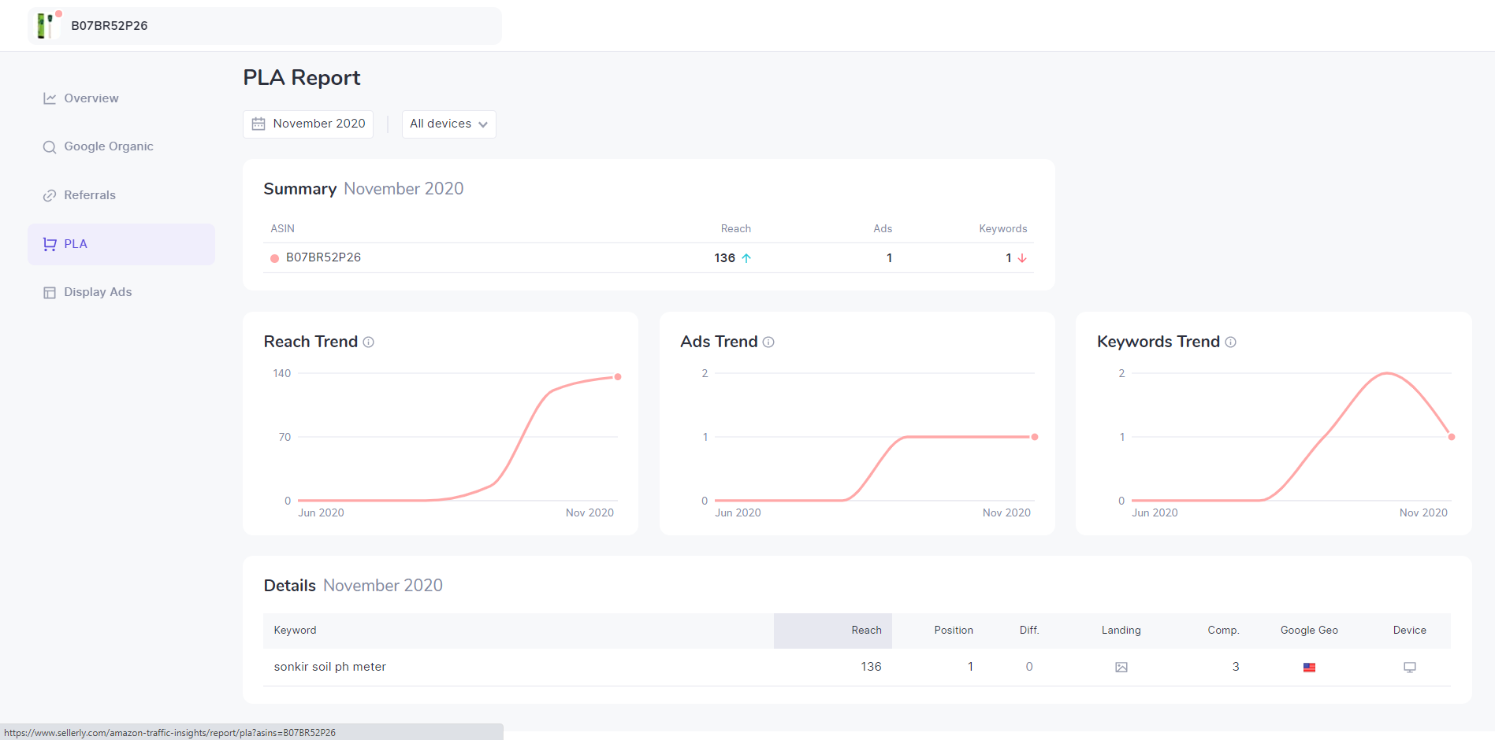Click ASIN B07BR52P26 in Summary table
Viewport: 1495px width, 740px height.
pyautogui.click(x=323, y=257)
